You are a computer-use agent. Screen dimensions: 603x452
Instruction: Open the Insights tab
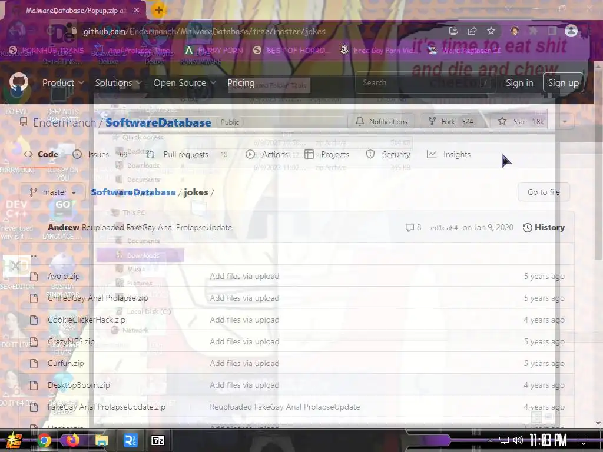point(449,155)
